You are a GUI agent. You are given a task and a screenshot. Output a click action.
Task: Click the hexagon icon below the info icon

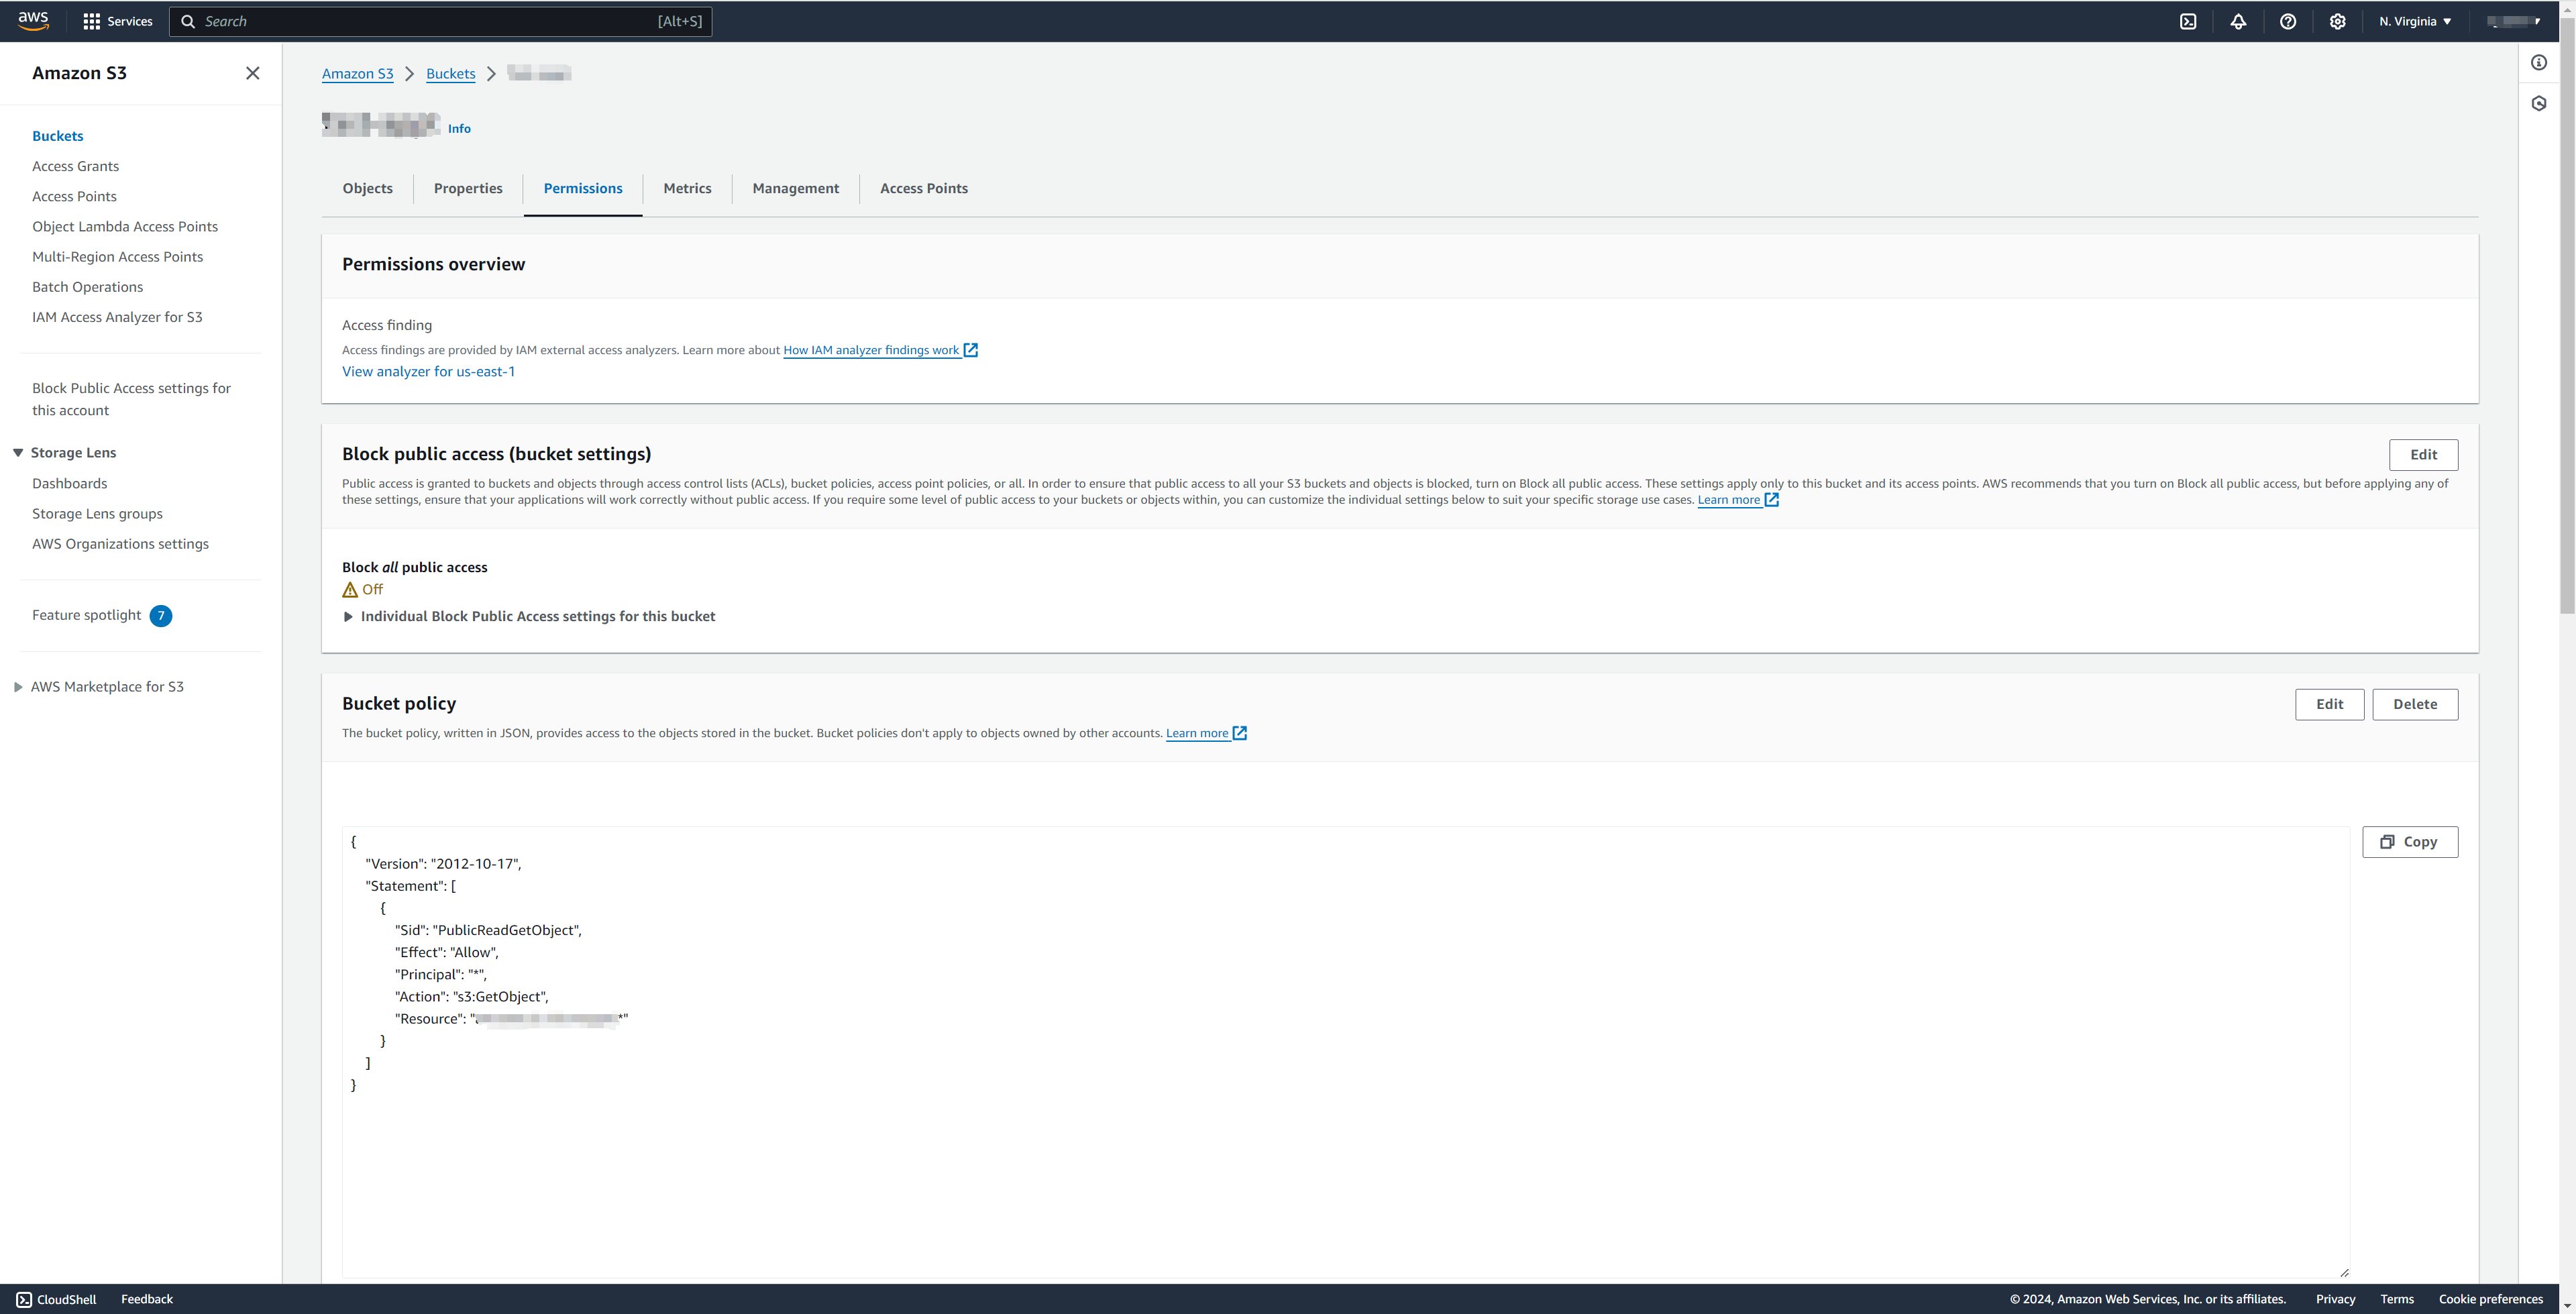[x=2539, y=104]
